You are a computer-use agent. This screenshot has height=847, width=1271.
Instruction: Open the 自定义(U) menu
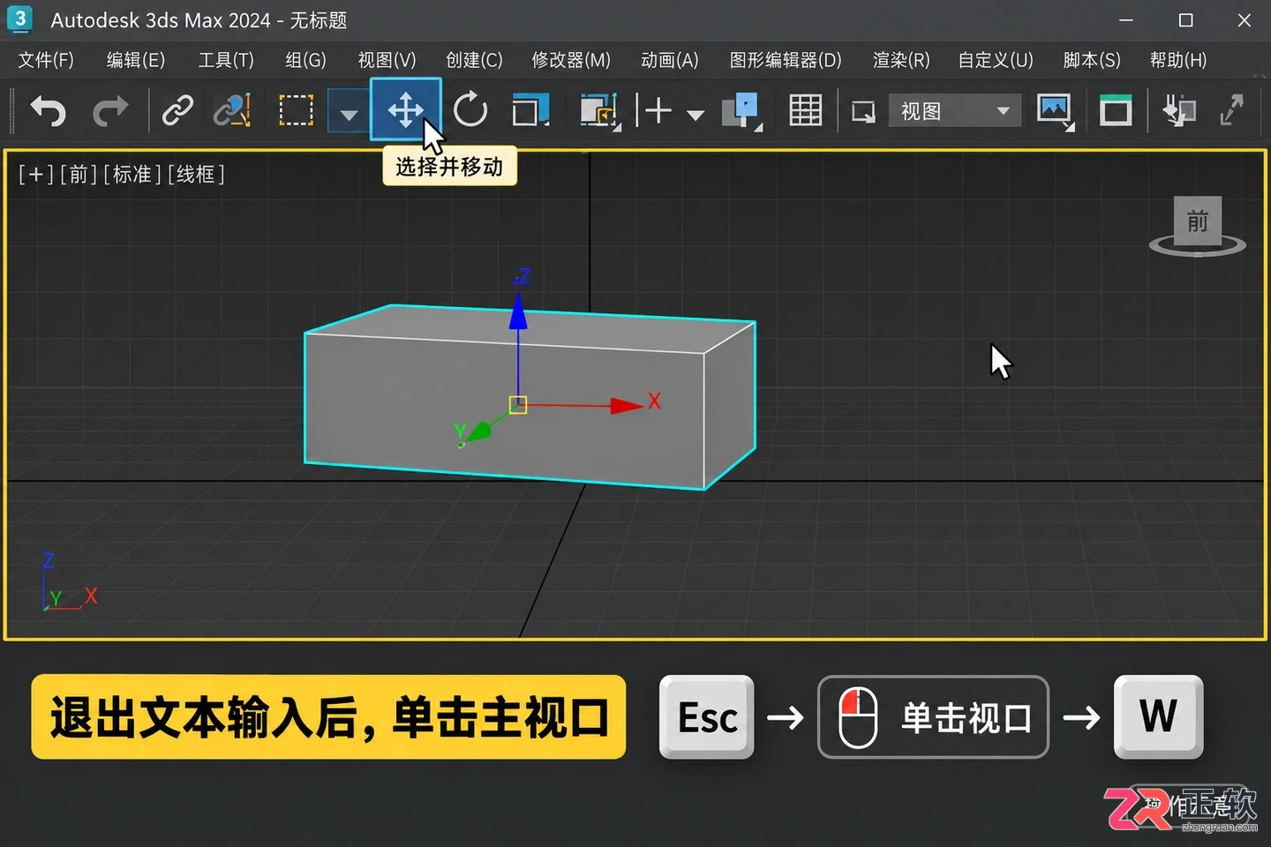[x=996, y=60]
